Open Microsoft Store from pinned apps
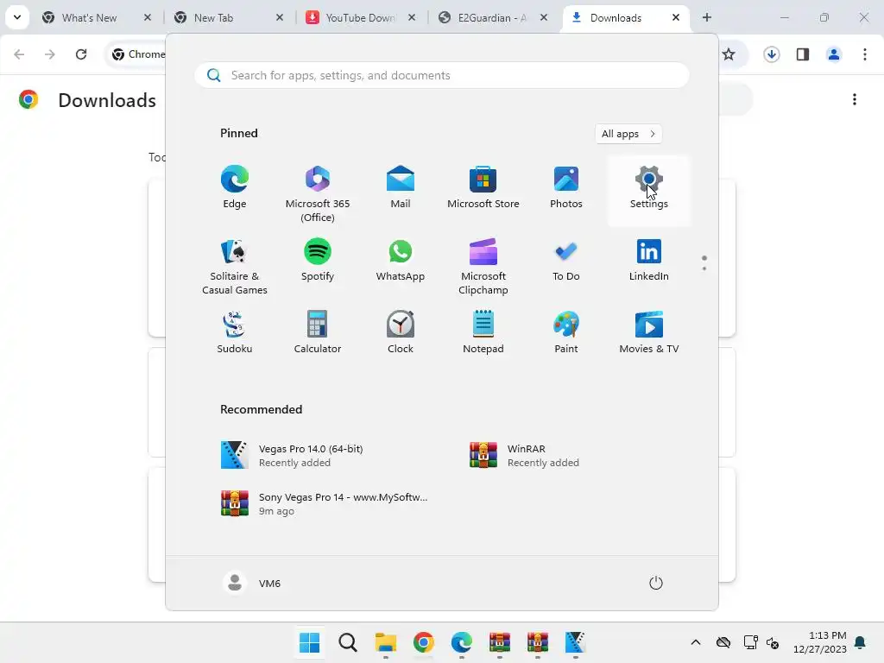 click(x=483, y=187)
